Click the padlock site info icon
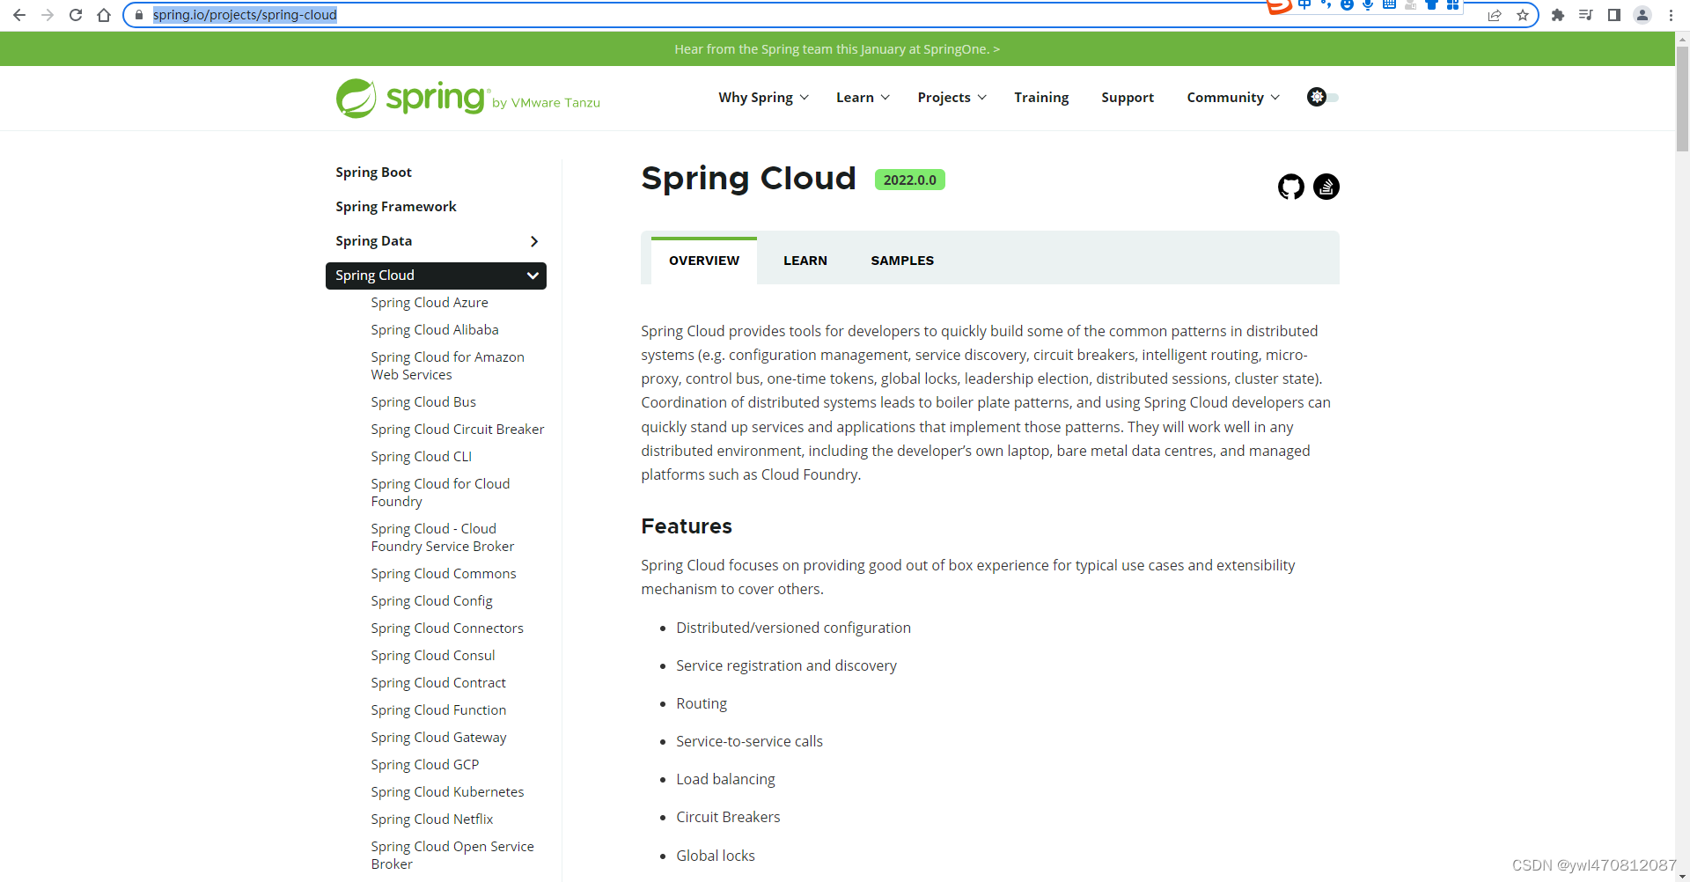This screenshot has height=882, width=1690. click(x=139, y=15)
